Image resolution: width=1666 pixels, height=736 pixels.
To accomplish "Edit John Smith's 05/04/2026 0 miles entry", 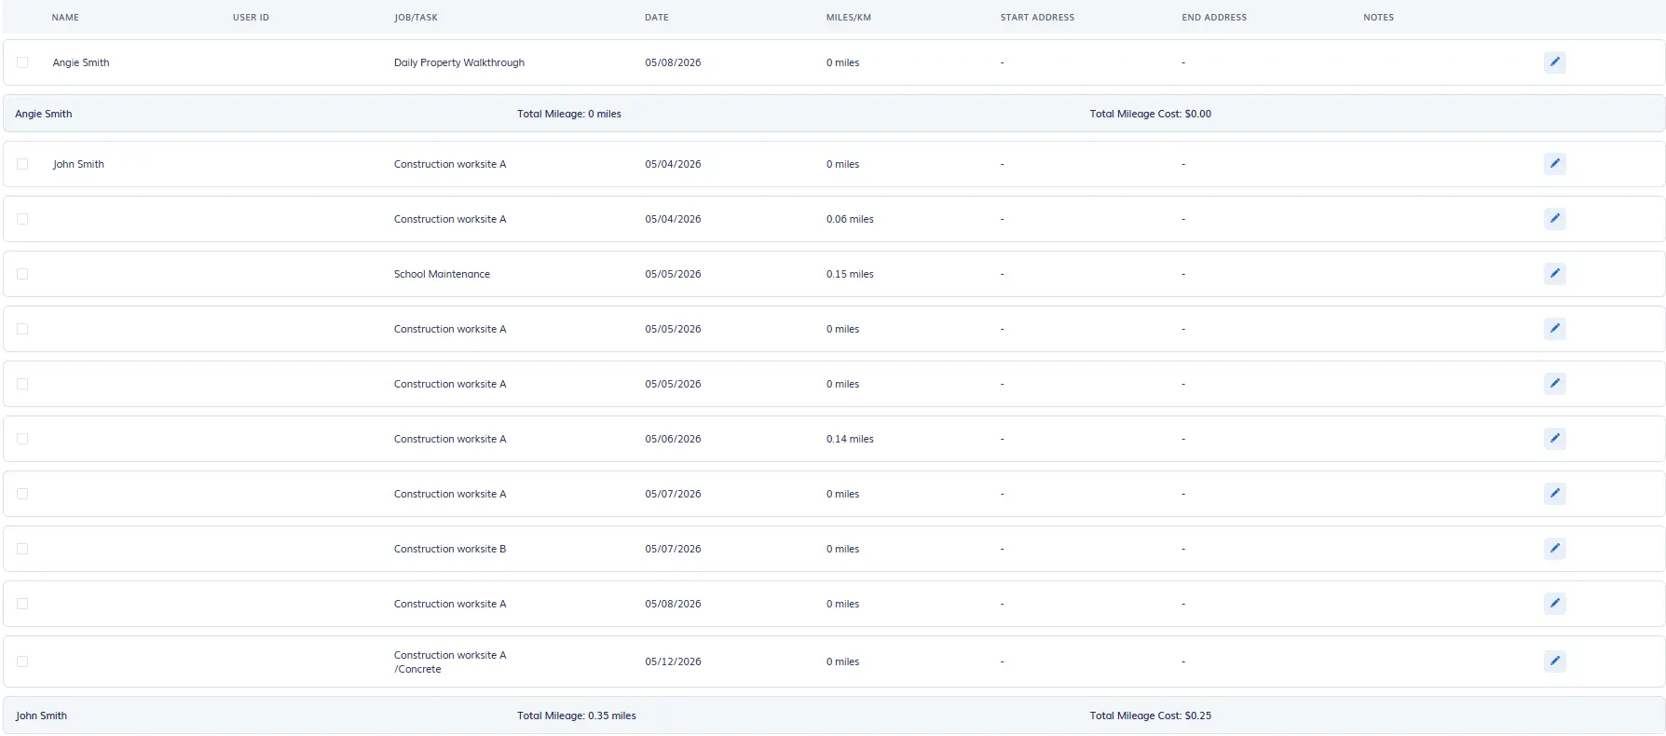I will [1554, 164].
